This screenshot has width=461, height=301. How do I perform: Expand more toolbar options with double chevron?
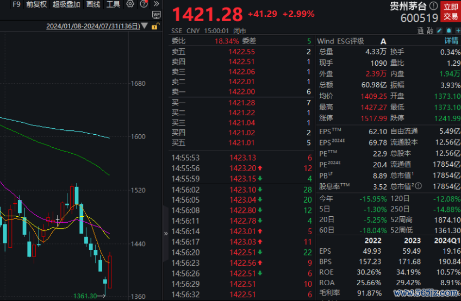[x=157, y=4]
